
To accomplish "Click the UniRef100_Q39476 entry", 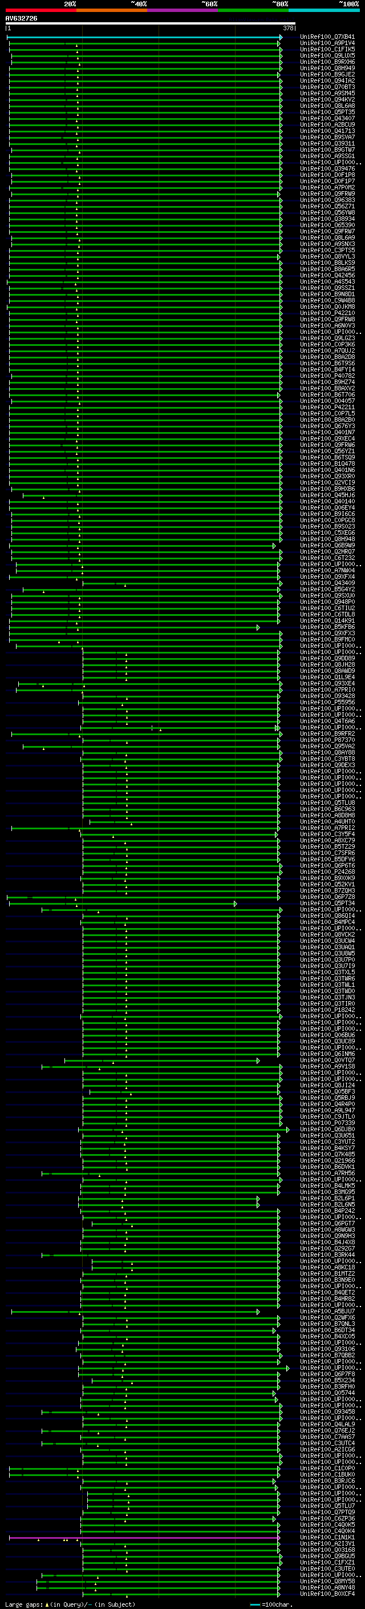I will (327, 168).
